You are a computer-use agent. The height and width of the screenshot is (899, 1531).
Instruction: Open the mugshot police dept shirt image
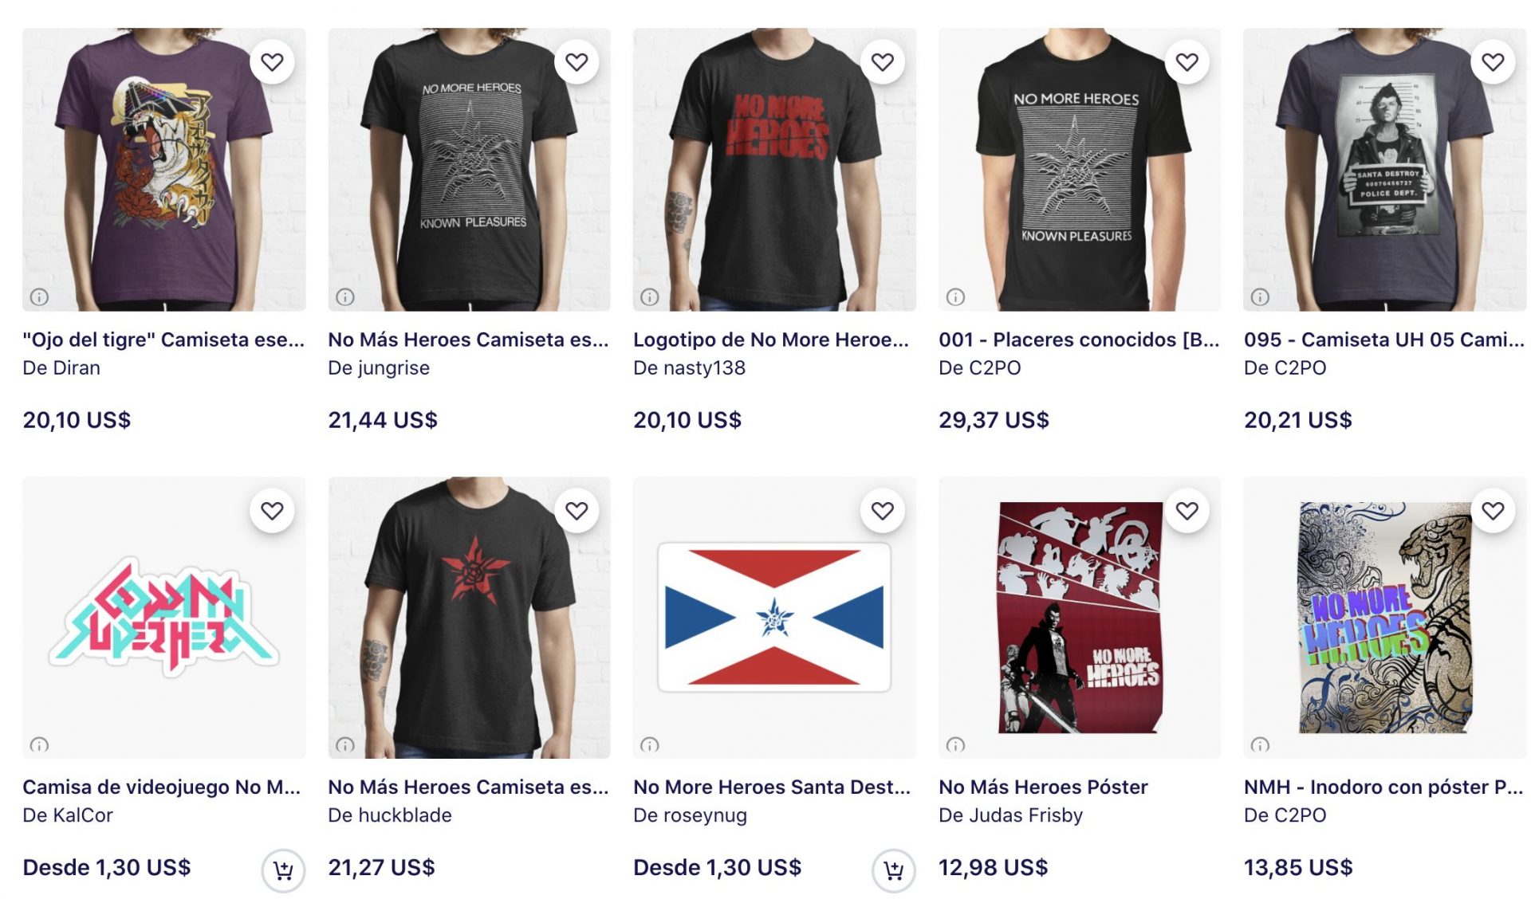click(x=1385, y=169)
